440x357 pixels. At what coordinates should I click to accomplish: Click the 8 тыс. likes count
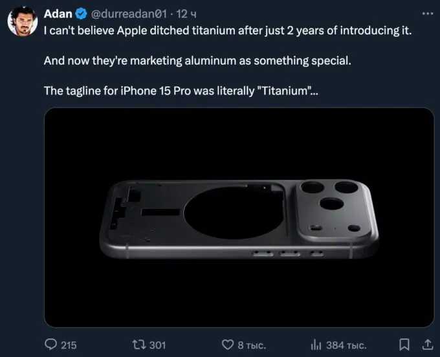pos(252,345)
